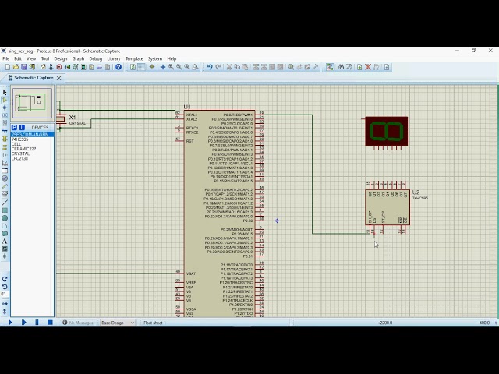The image size is (499, 374).
Task: Select the 2D Graphics Box tool
Action: coord(5,210)
